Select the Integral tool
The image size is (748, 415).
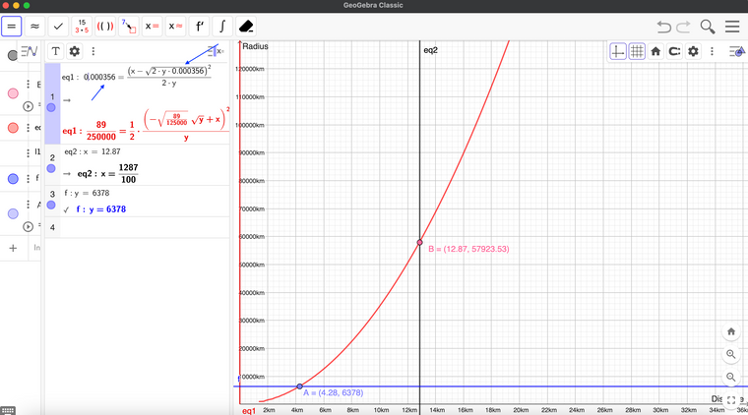click(223, 27)
